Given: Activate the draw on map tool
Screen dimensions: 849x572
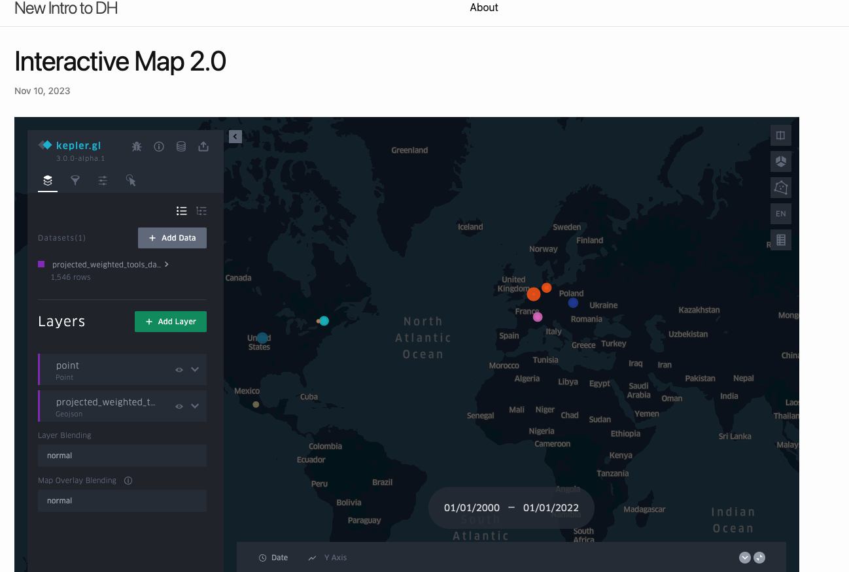Looking at the screenshot, I should (780, 188).
